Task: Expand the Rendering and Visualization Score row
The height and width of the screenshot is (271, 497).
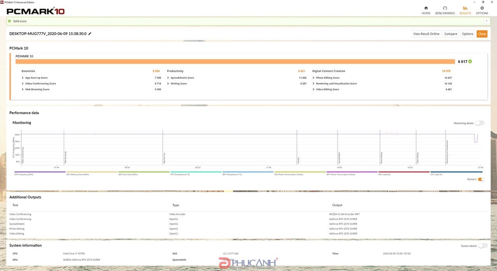Action: pyautogui.click(x=314, y=83)
